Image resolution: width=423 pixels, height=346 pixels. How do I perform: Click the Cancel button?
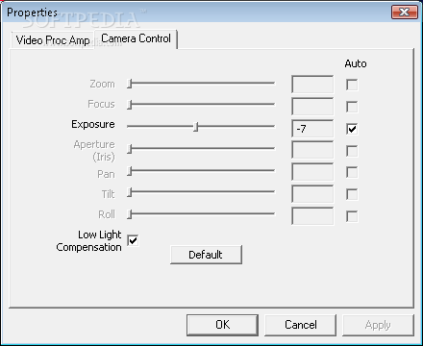(300, 325)
